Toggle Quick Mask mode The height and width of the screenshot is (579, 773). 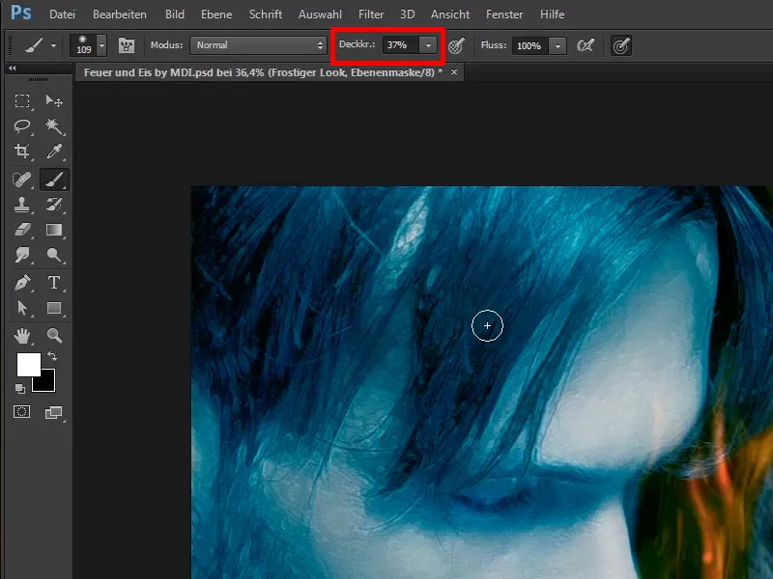21,412
